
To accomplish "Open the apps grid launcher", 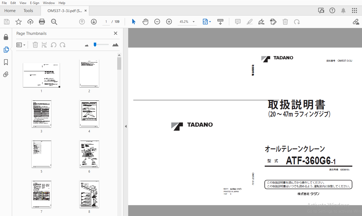I will [354, 10].
